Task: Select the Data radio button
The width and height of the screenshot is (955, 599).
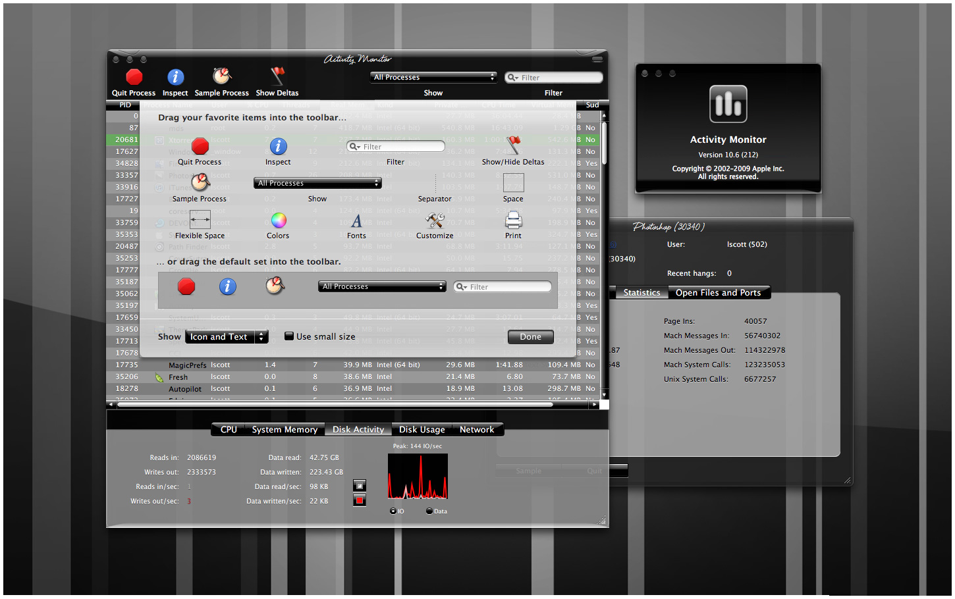Action: point(429,511)
